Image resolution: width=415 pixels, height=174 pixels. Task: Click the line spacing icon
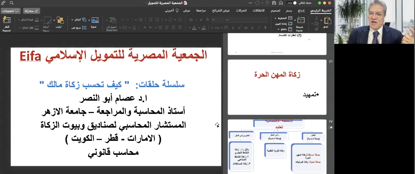click(141, 20)
